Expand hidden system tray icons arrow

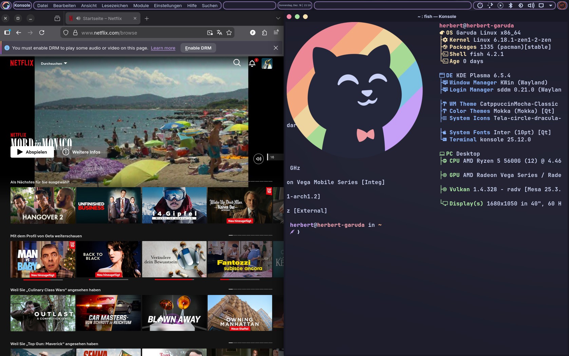550,5
